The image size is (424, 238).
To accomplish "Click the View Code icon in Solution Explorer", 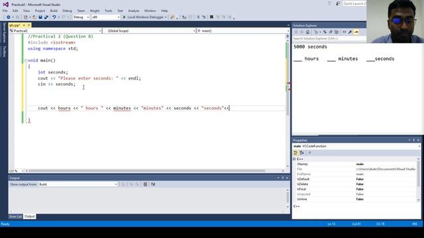I will pyautogui.click(x=344, y=32).
